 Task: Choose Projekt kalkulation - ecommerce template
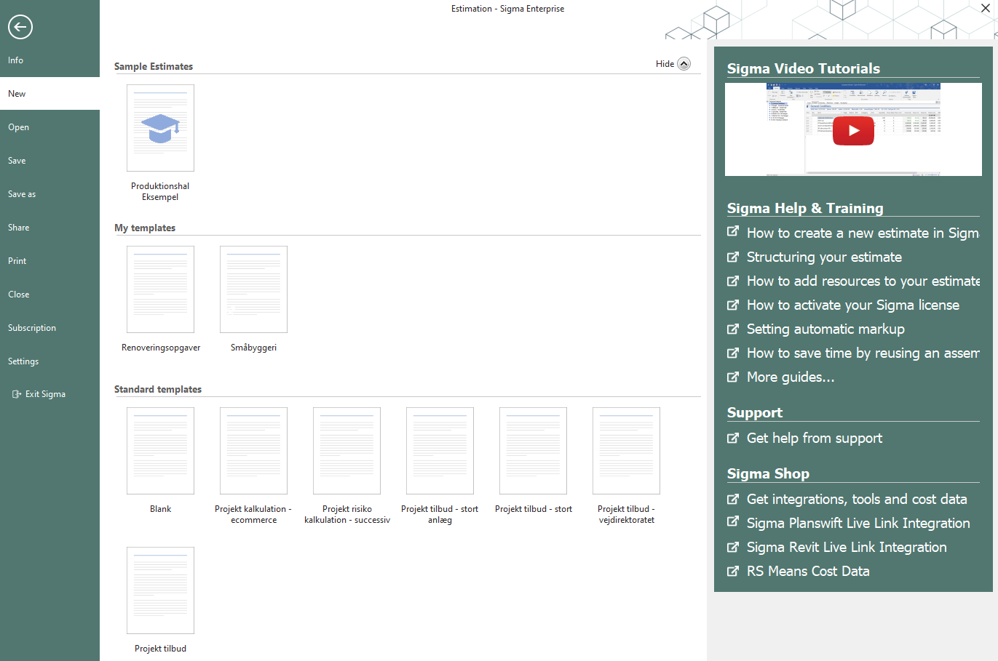coord(253,451)
